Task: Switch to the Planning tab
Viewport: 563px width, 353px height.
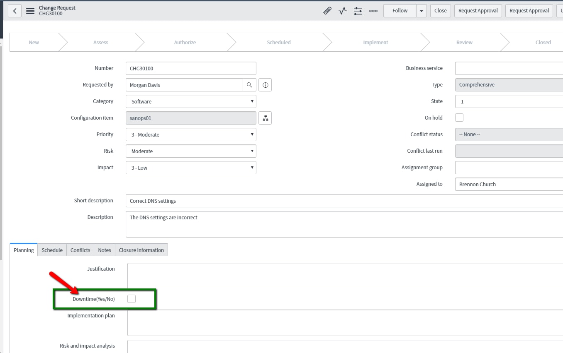Action: tap(24, 250)
